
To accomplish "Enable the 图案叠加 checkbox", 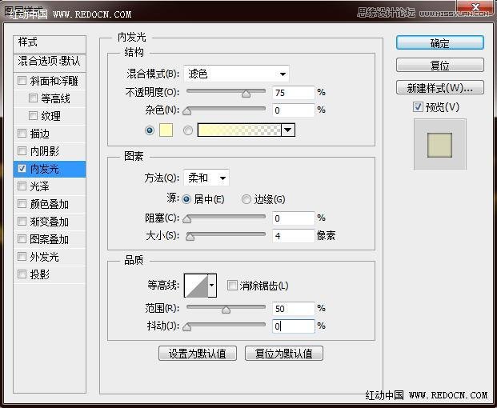I will (22, 238).
